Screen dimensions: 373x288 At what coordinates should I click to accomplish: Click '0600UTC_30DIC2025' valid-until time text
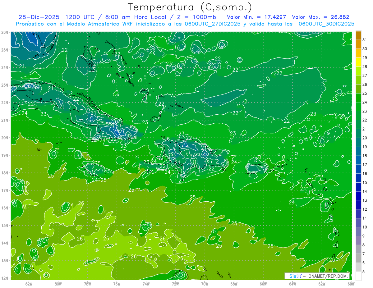[326, 24]
